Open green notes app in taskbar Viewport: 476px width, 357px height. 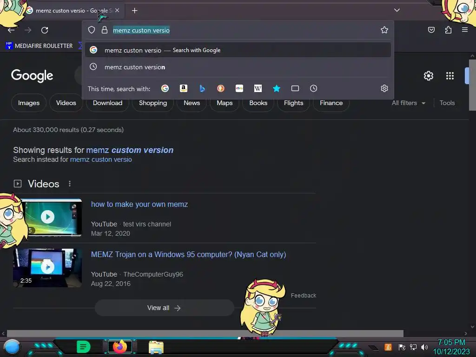pyautogui.click(x=84, y=347)
